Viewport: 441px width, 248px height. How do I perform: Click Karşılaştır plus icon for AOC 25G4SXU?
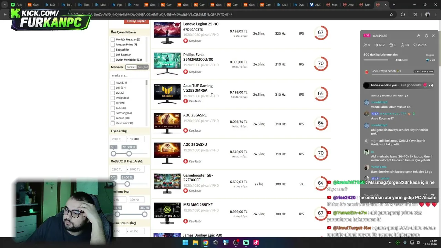pos(185,161)
